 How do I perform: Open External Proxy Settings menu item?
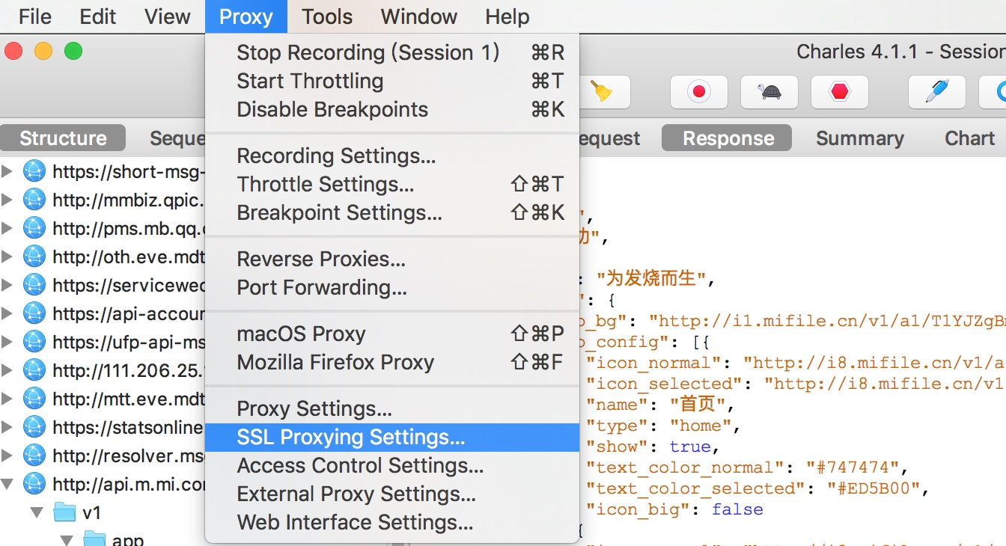[x=392, y=494]
